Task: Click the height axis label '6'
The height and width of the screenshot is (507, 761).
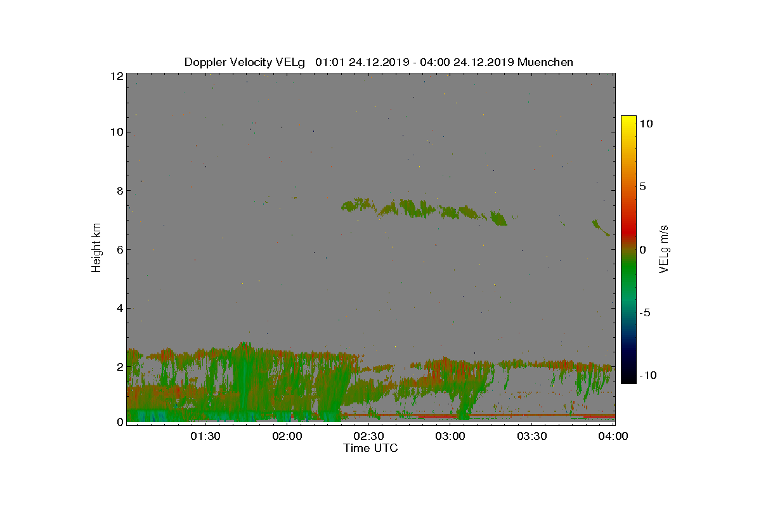Action: (119, 249)
